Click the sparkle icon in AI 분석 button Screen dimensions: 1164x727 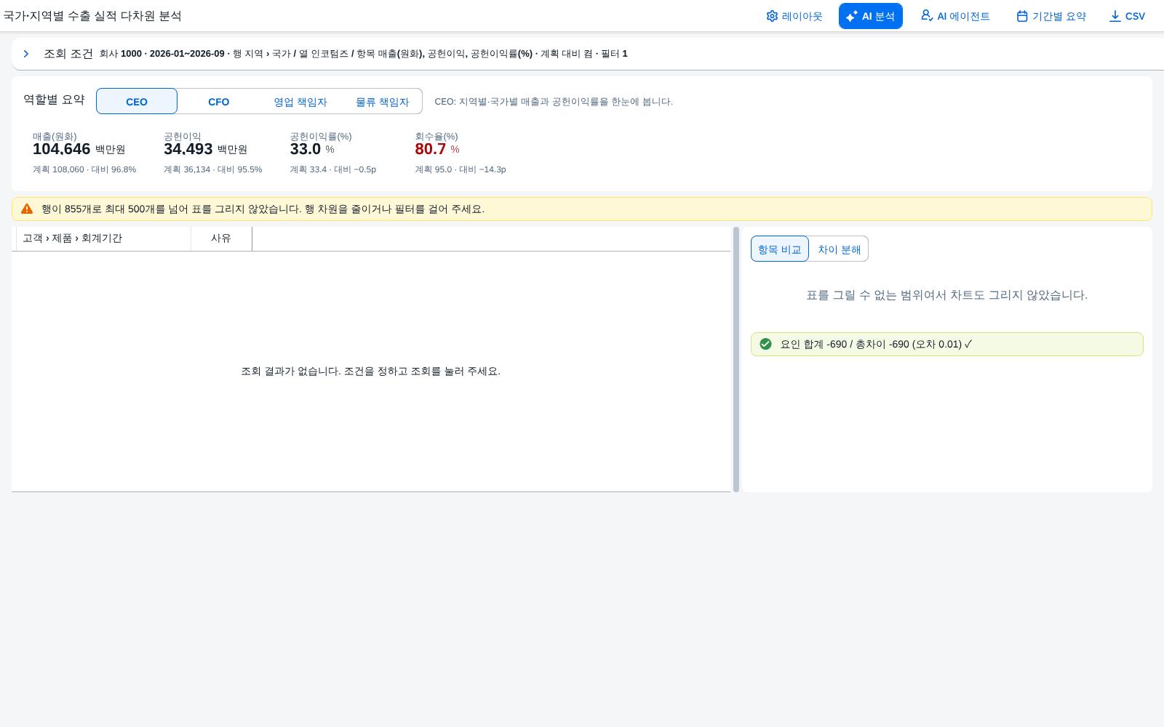pos(852,16)
